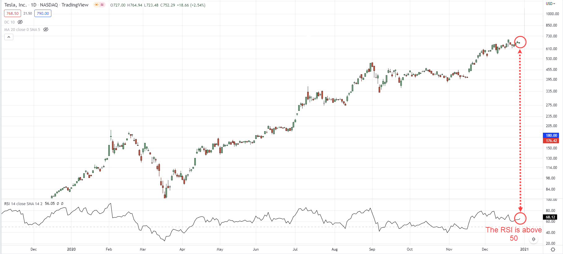Open chart settings gear icon

pyautogui.click(x=553, y=249)
